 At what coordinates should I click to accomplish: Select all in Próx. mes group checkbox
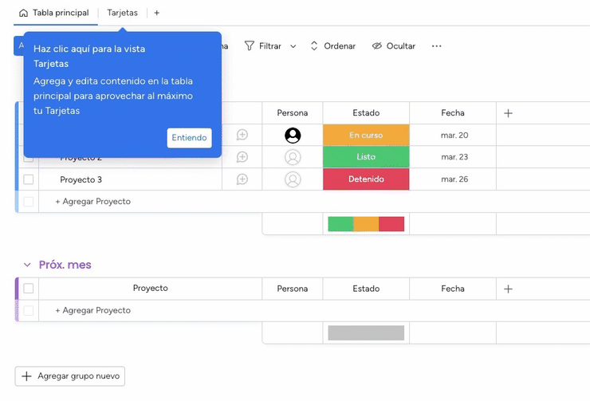[x=29, y=289]
